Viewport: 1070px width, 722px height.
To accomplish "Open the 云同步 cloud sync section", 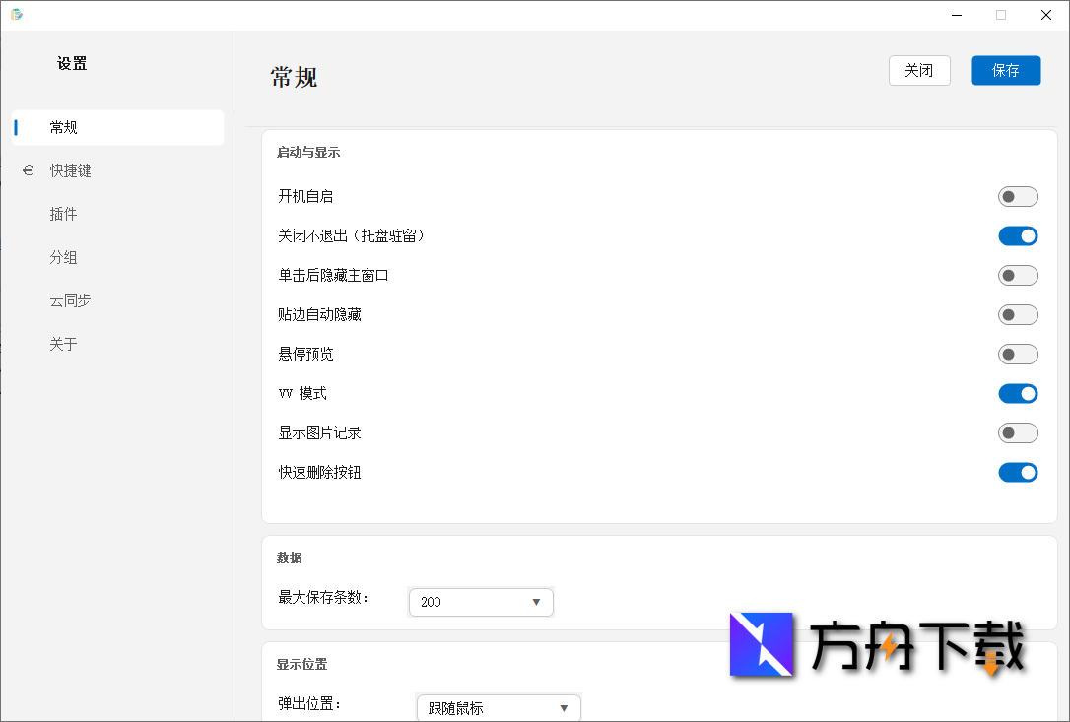I will coord(70,299).
